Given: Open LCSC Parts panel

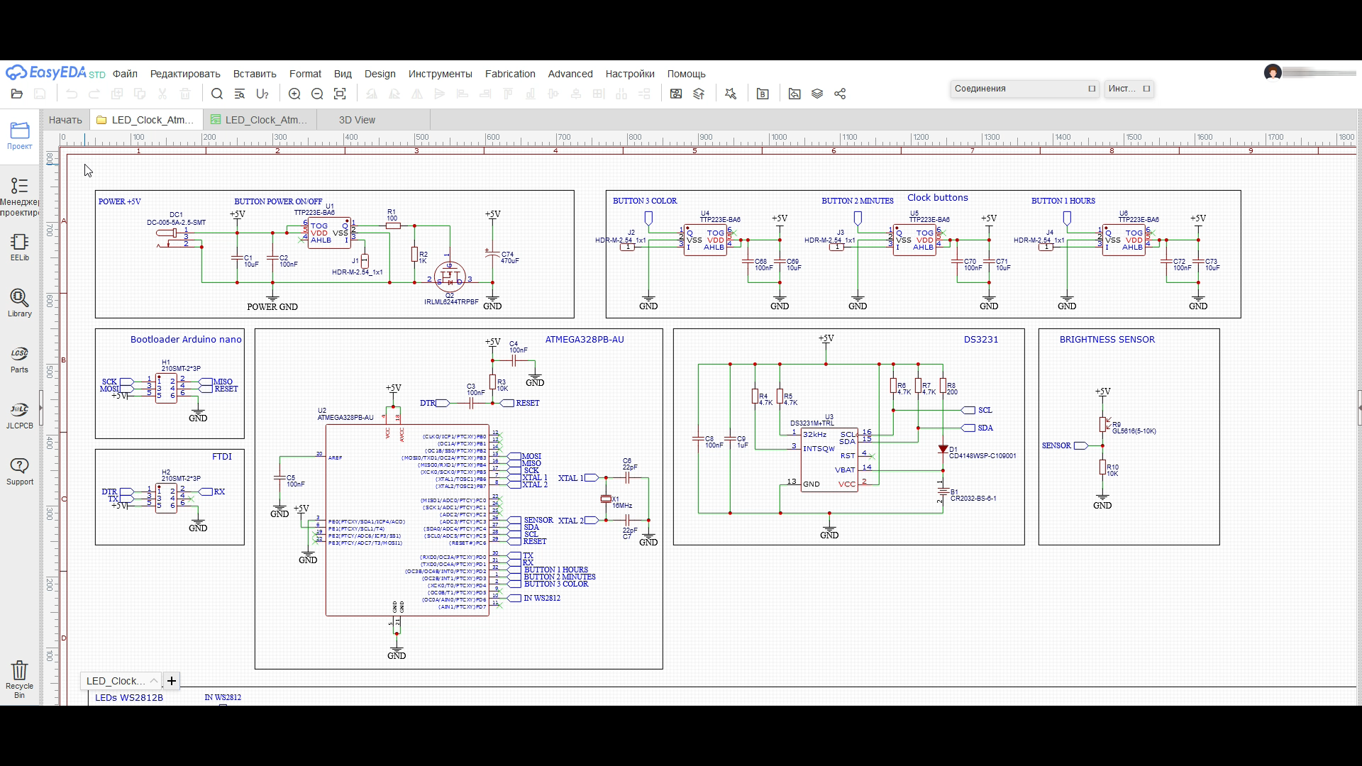Looking at the screenshot, I should (20, 359).
